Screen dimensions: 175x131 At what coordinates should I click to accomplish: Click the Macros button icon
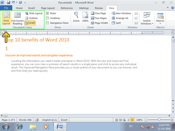coord(160,16)
